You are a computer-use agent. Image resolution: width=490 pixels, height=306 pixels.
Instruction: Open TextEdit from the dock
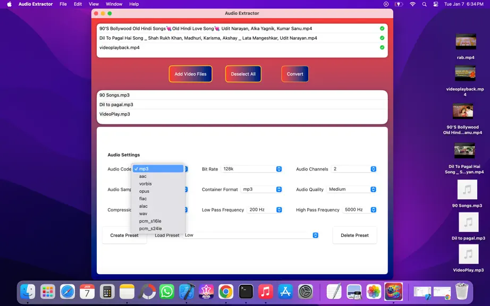[334, 292]
